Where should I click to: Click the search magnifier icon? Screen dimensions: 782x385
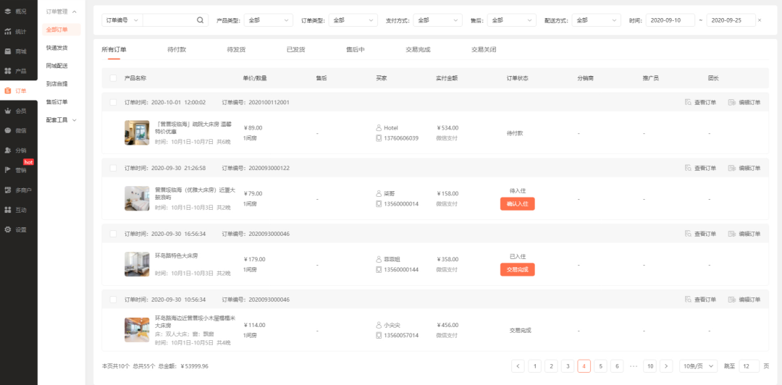click(201, 20)
